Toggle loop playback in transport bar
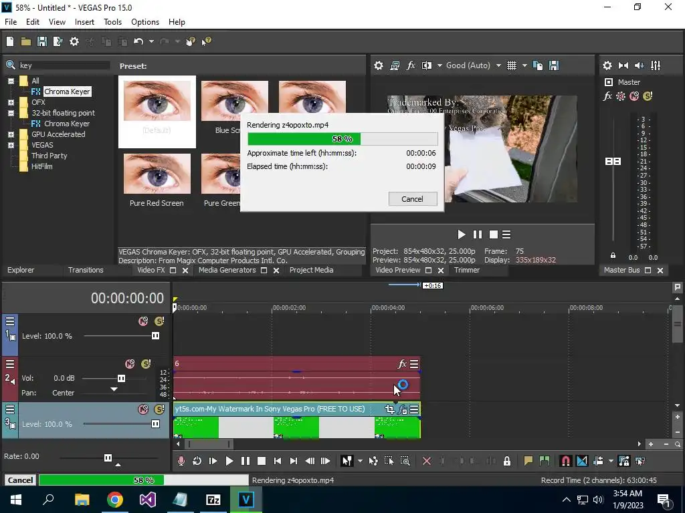Image resolution: width=685 pixels, height=513 pixels. click(197, 461)
